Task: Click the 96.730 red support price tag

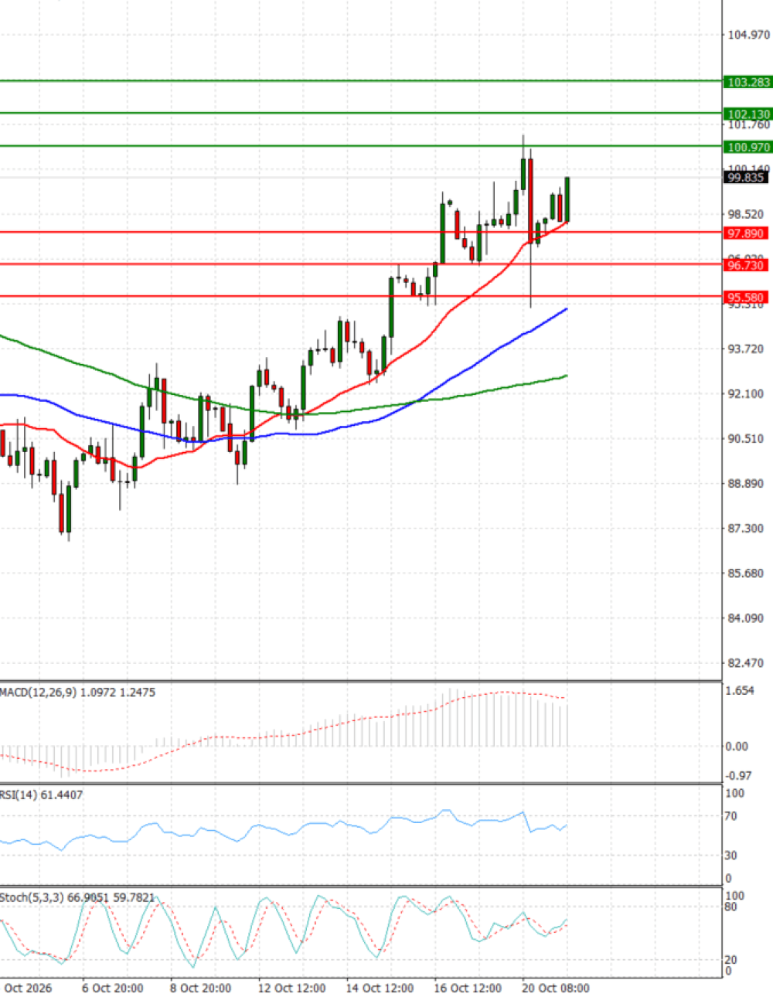Action: (x=745, y=265)
